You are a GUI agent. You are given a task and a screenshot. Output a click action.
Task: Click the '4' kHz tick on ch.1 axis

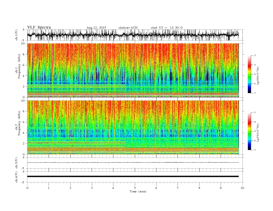[24, 76]
